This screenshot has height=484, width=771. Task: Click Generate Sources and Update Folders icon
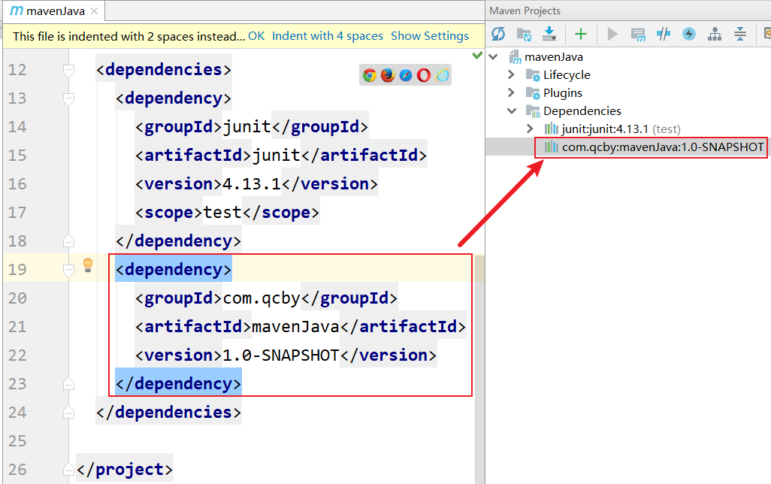[x=524, y=34]
